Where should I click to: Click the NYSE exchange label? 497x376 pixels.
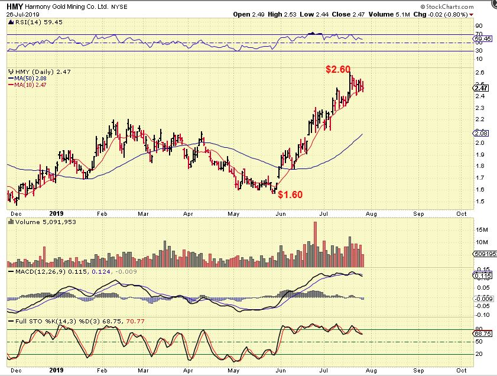(x=119, y=7)
